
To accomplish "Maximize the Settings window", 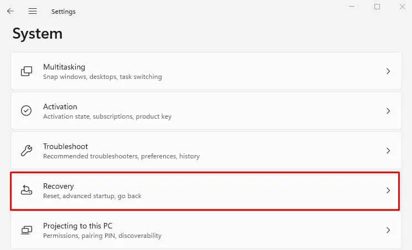I will pyautogui.click(x=377, y=7).
